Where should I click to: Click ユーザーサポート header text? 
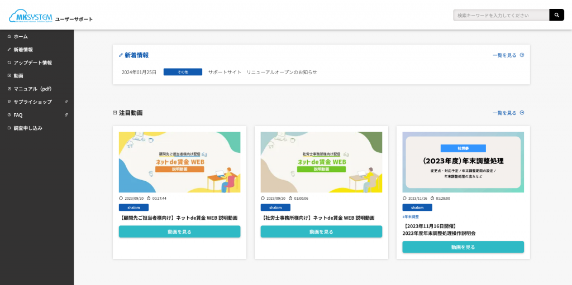(x=74, y=19)
